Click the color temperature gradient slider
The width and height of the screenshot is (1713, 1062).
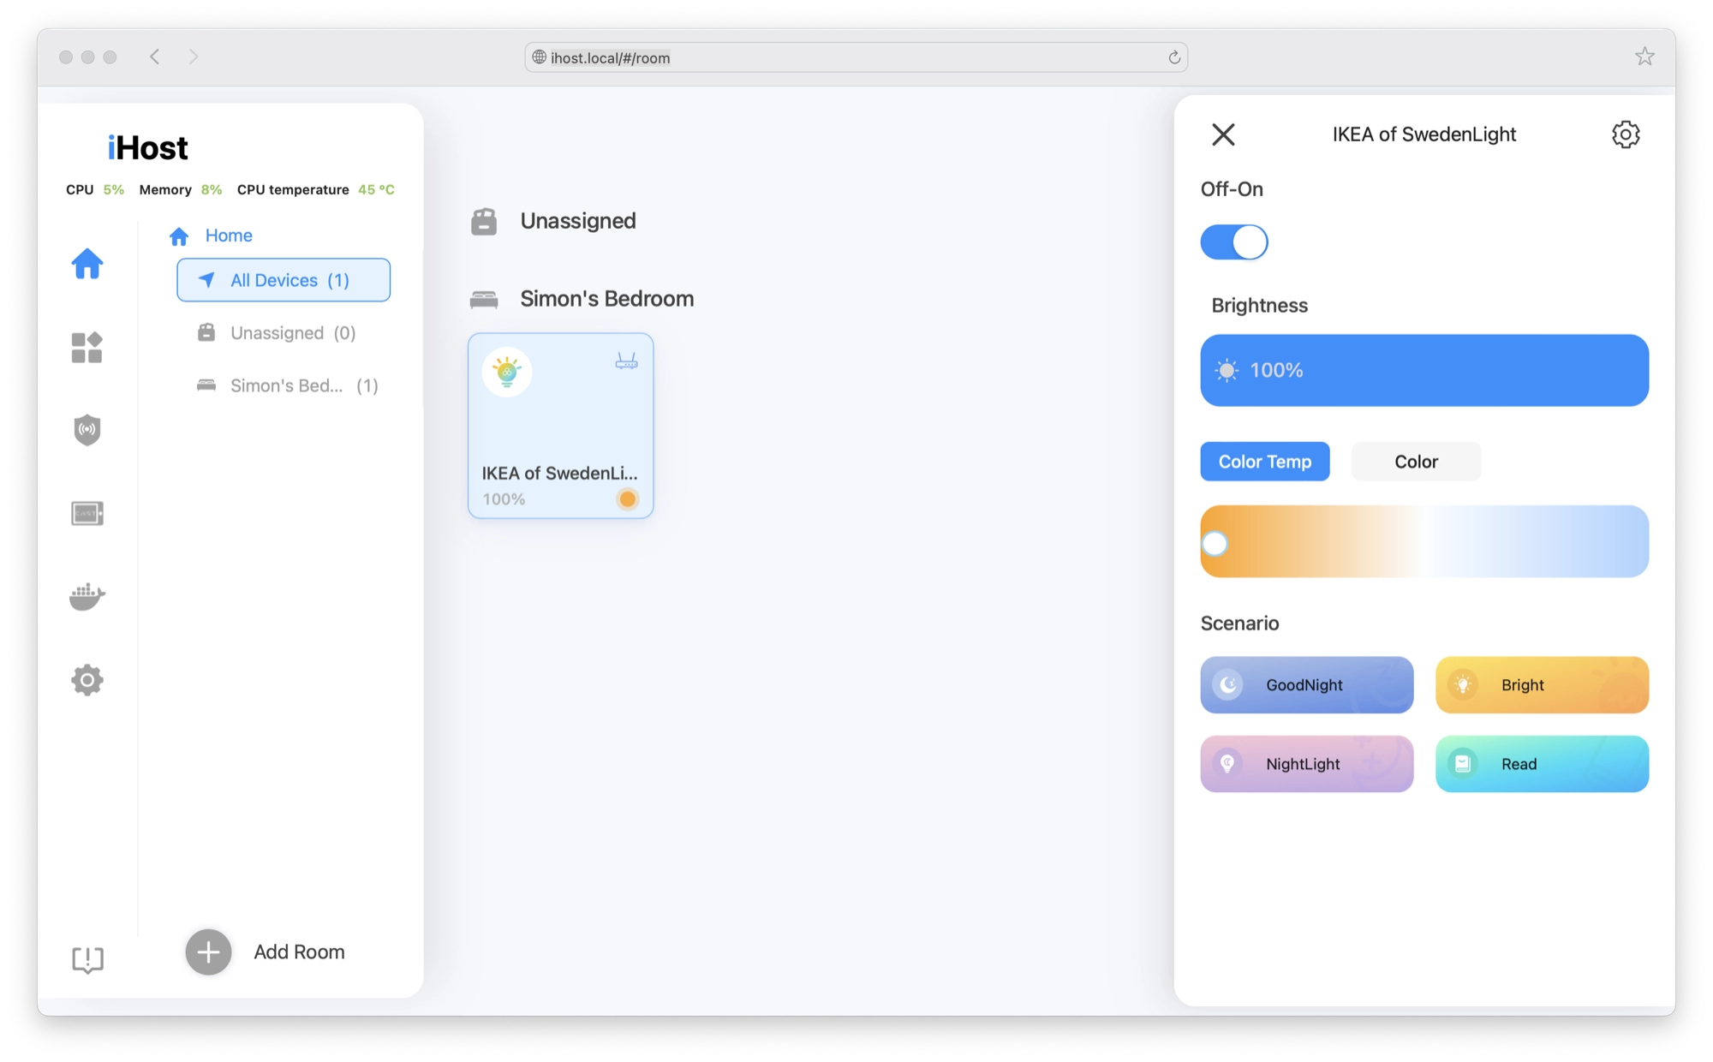pos(1424,541)
